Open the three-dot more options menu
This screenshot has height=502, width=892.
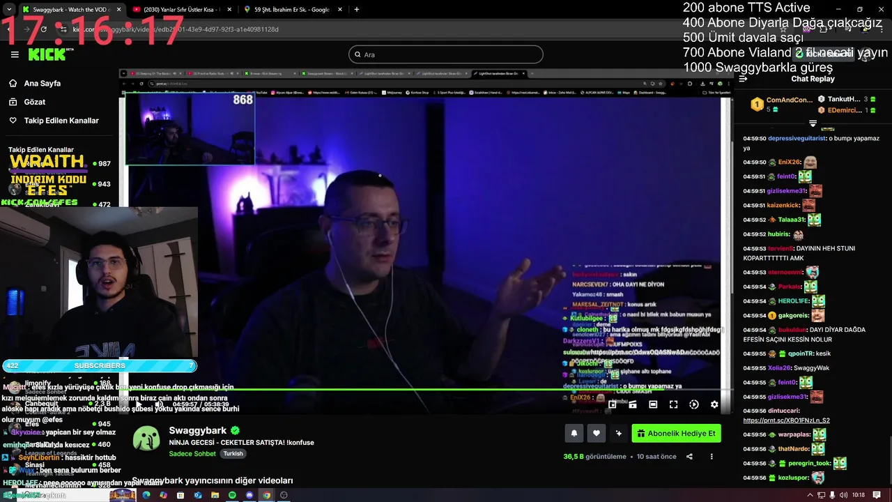(712, 457)
